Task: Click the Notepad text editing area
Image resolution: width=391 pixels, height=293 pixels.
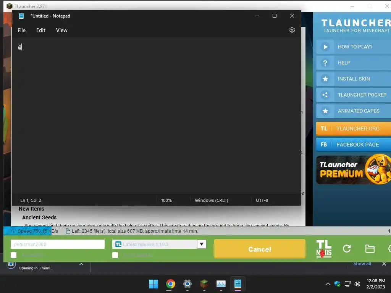Action: tap(156, 116)
